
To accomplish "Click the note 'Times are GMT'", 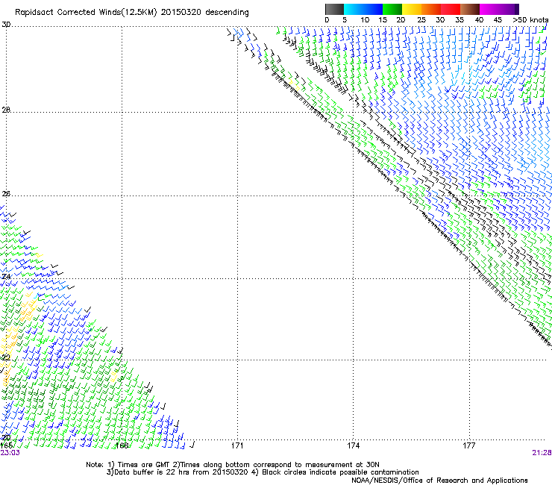I will (144, 465).
